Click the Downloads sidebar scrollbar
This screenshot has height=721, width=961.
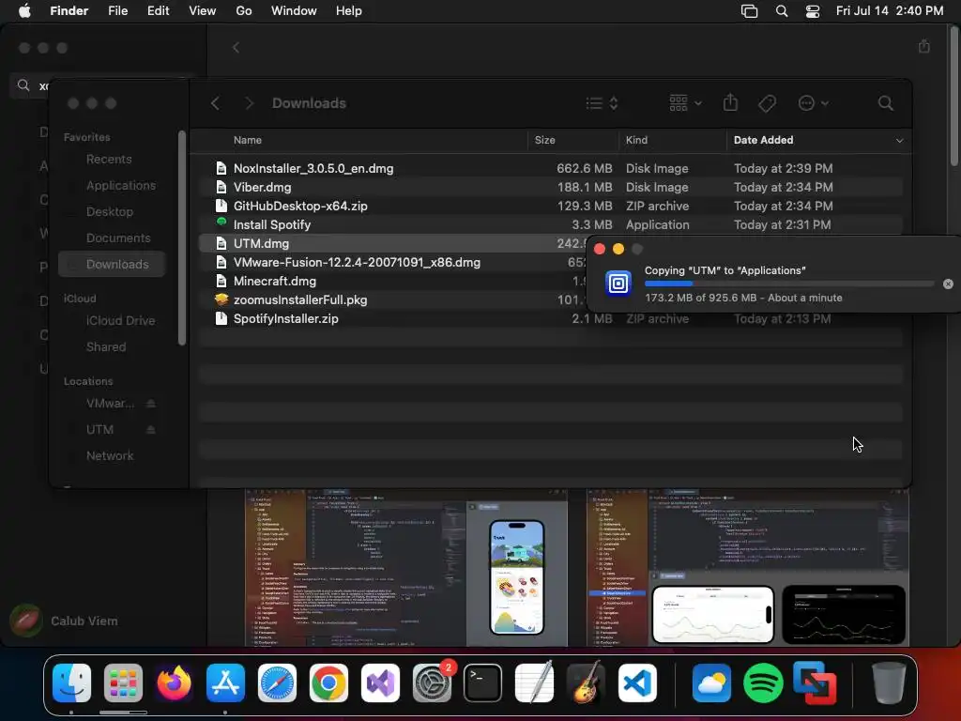click(181, 238)
